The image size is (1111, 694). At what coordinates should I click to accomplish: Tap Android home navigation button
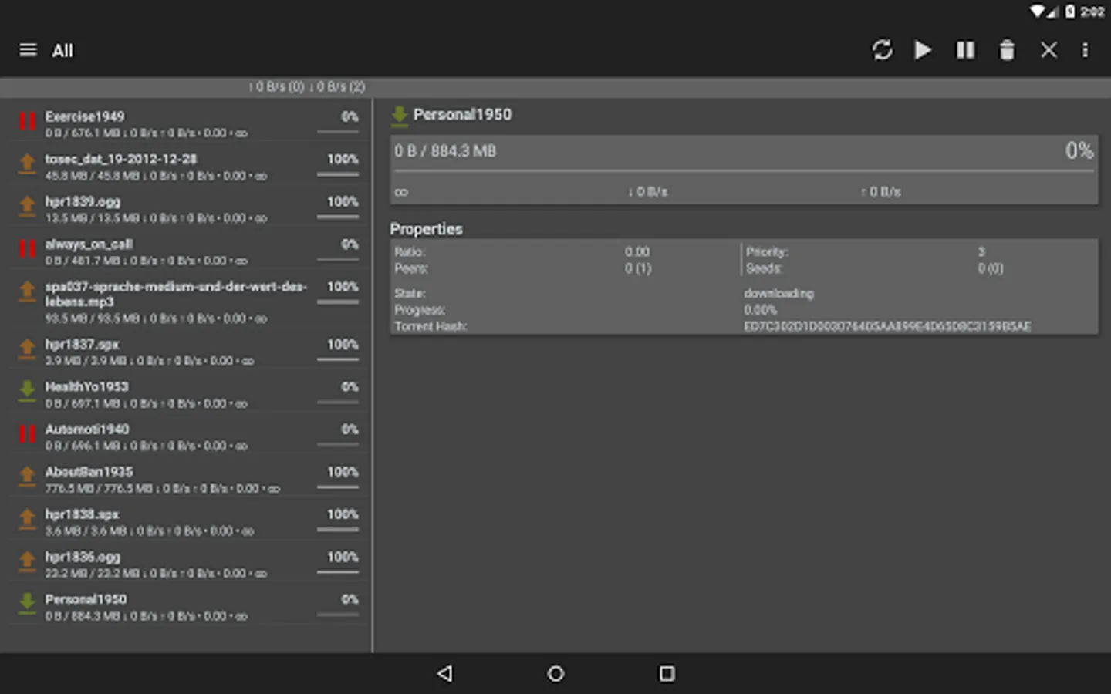pos(555,673)
